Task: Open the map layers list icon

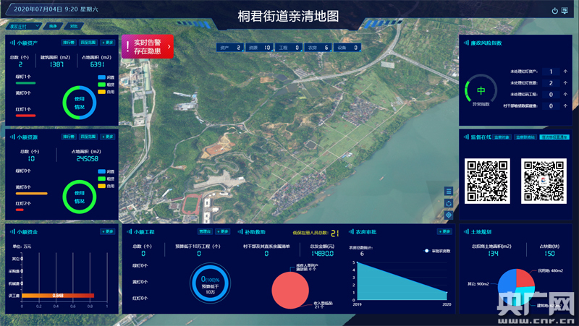Action: [x=449, y=191]
